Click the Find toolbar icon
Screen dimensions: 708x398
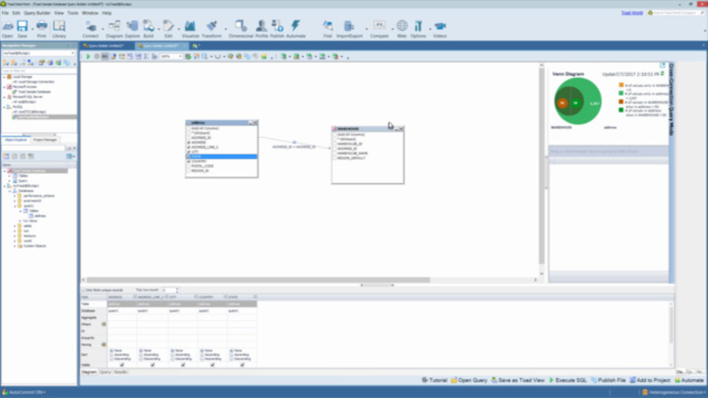[x=327, y=26]
